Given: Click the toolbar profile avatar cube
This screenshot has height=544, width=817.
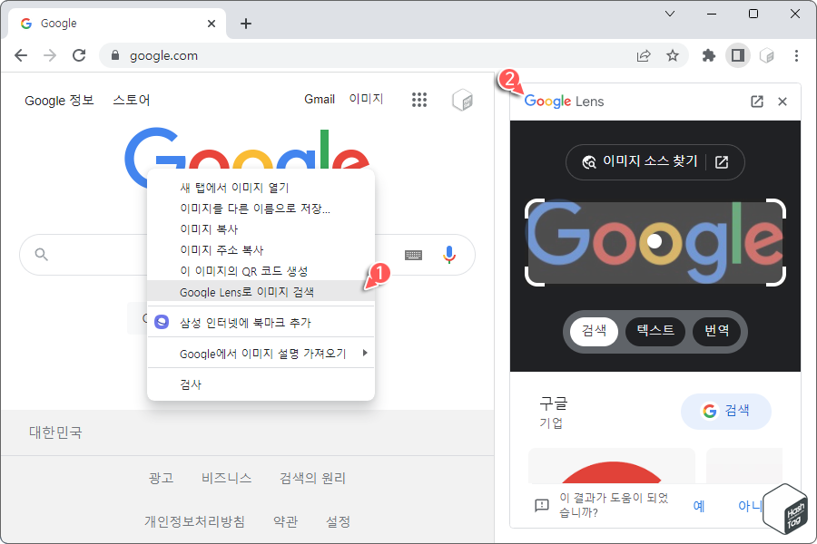Looking at the screenshot, I should (x=767, y=55).
